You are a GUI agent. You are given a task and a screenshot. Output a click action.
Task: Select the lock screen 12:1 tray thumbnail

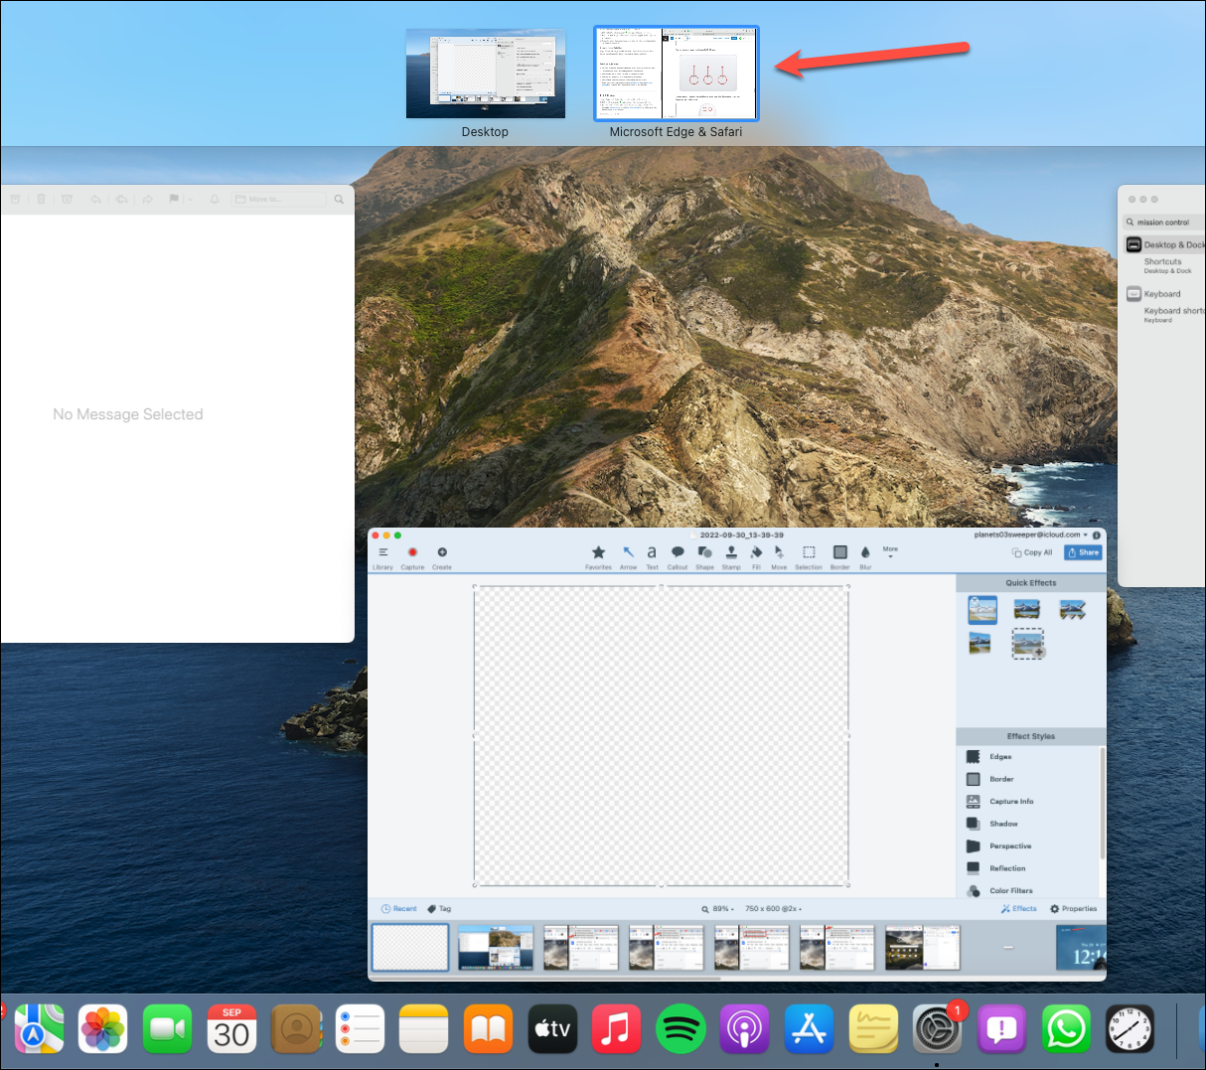(1081, 948)
